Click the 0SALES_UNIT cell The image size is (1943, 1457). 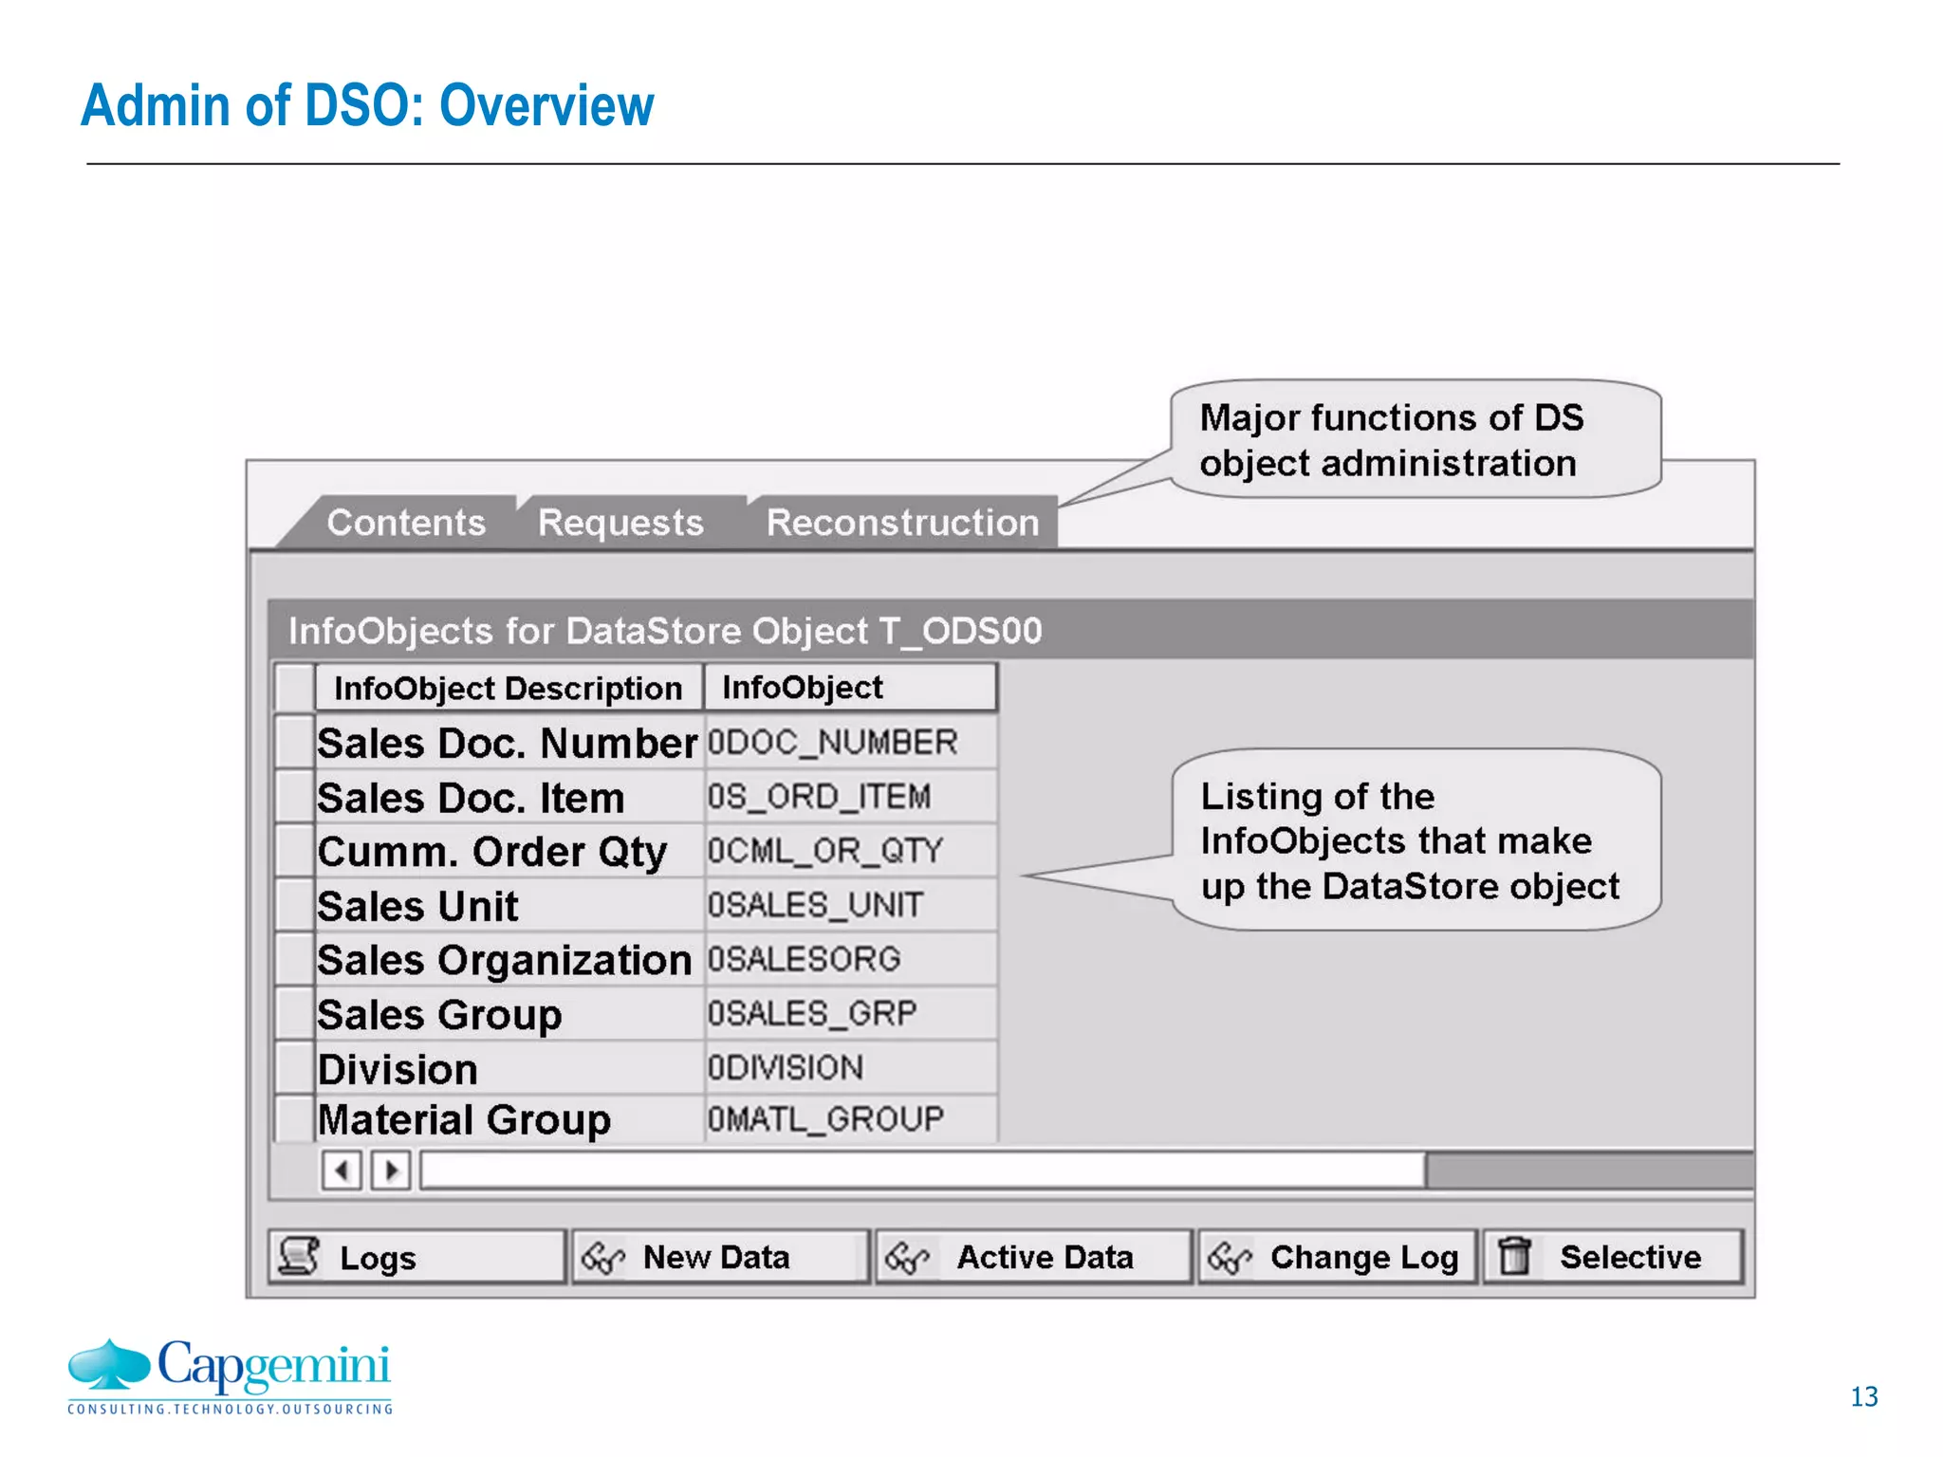(x=851, y=905)
